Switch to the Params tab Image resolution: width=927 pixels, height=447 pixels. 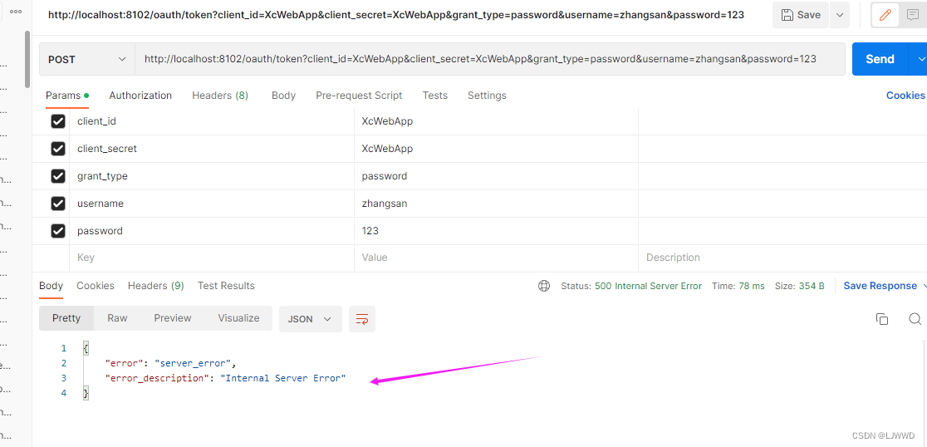pos(66,96)
